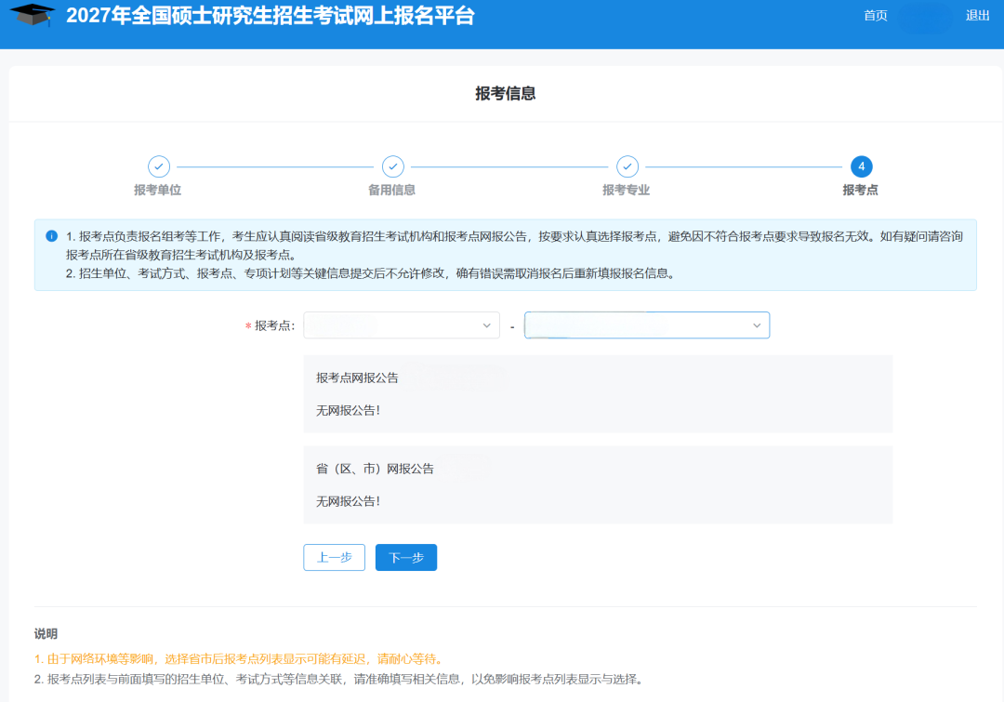Click the checkmark circle above 报考专业
This screenshot has height=702, width=1004.
[x=627, y=166]
